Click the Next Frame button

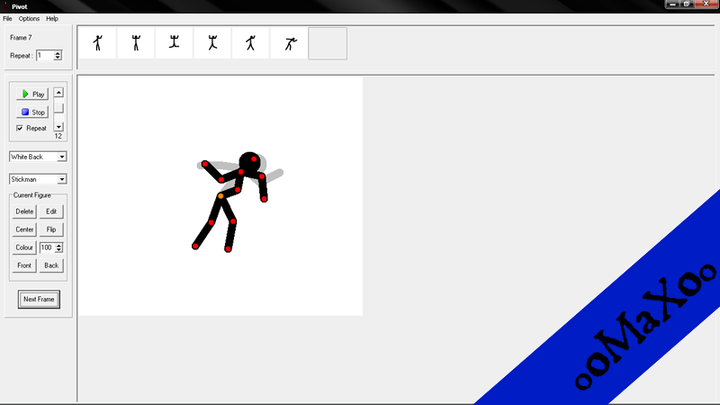39,299
